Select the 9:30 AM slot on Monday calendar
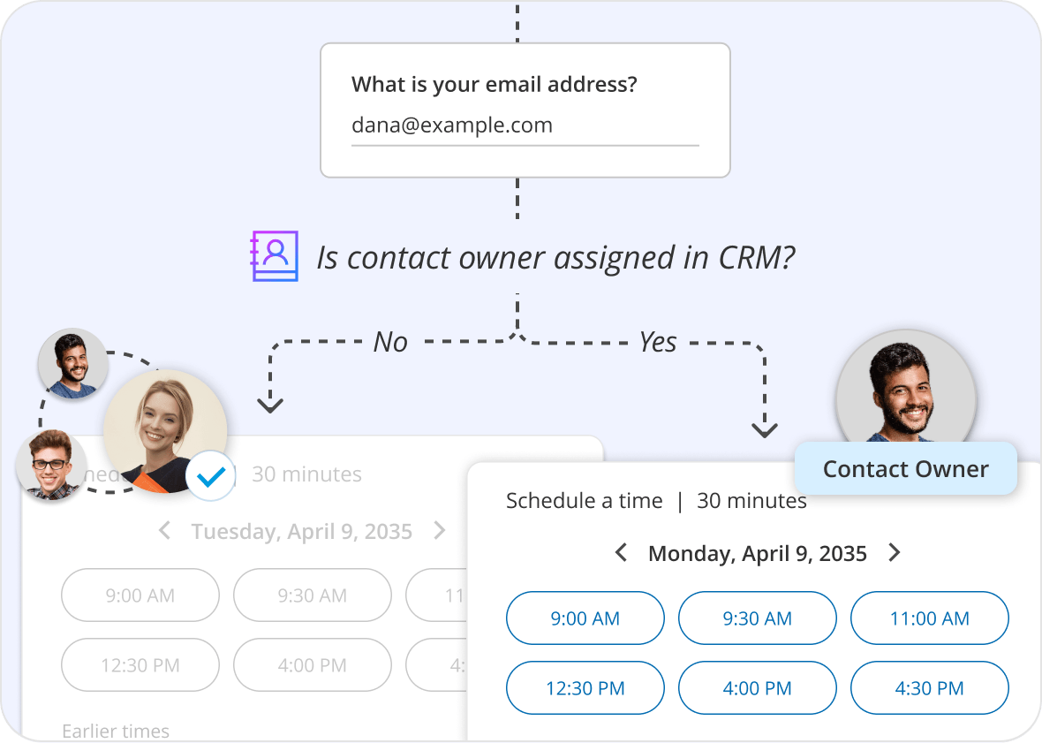The image size is (1042, 743). click(757, 618)
